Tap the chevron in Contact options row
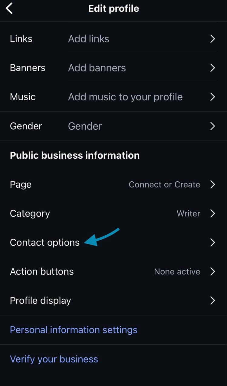227x386 pixels. pos(212,242)
